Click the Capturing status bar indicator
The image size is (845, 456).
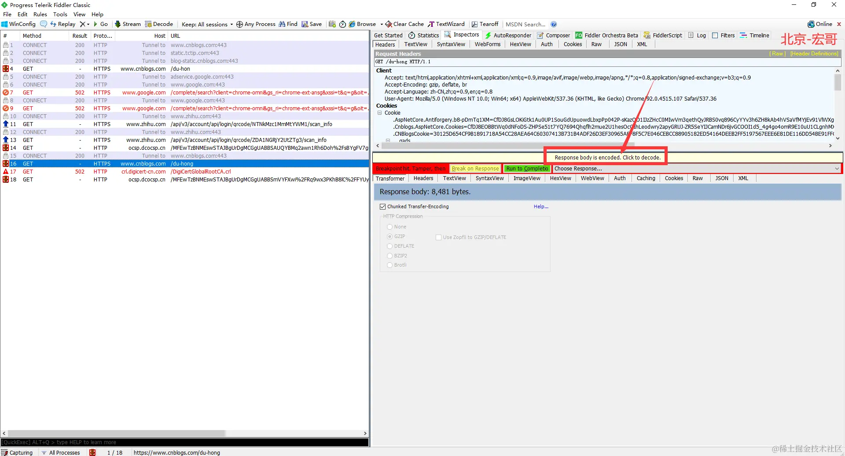tap(18, 452)
